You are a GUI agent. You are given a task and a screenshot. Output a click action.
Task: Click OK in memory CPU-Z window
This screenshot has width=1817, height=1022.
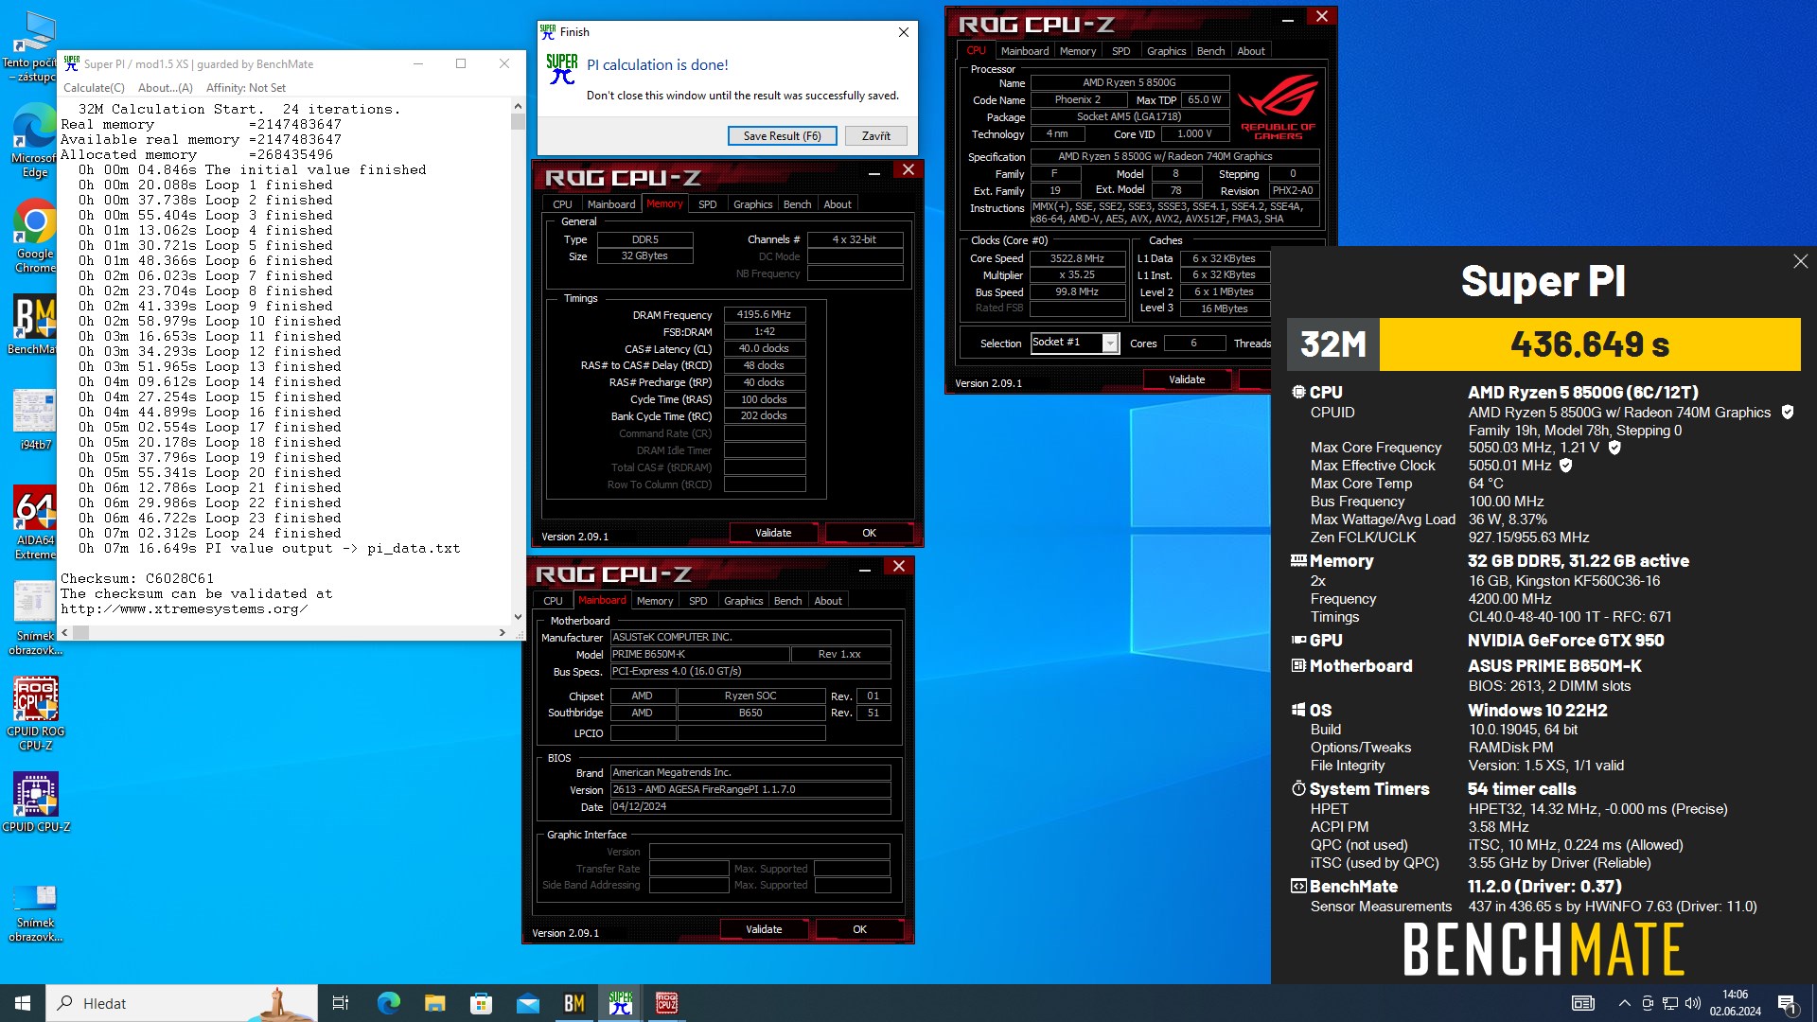869,533
